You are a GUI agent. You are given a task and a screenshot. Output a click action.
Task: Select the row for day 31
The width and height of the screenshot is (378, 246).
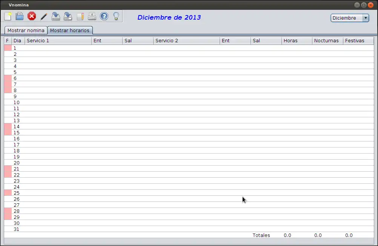point(189,229)
